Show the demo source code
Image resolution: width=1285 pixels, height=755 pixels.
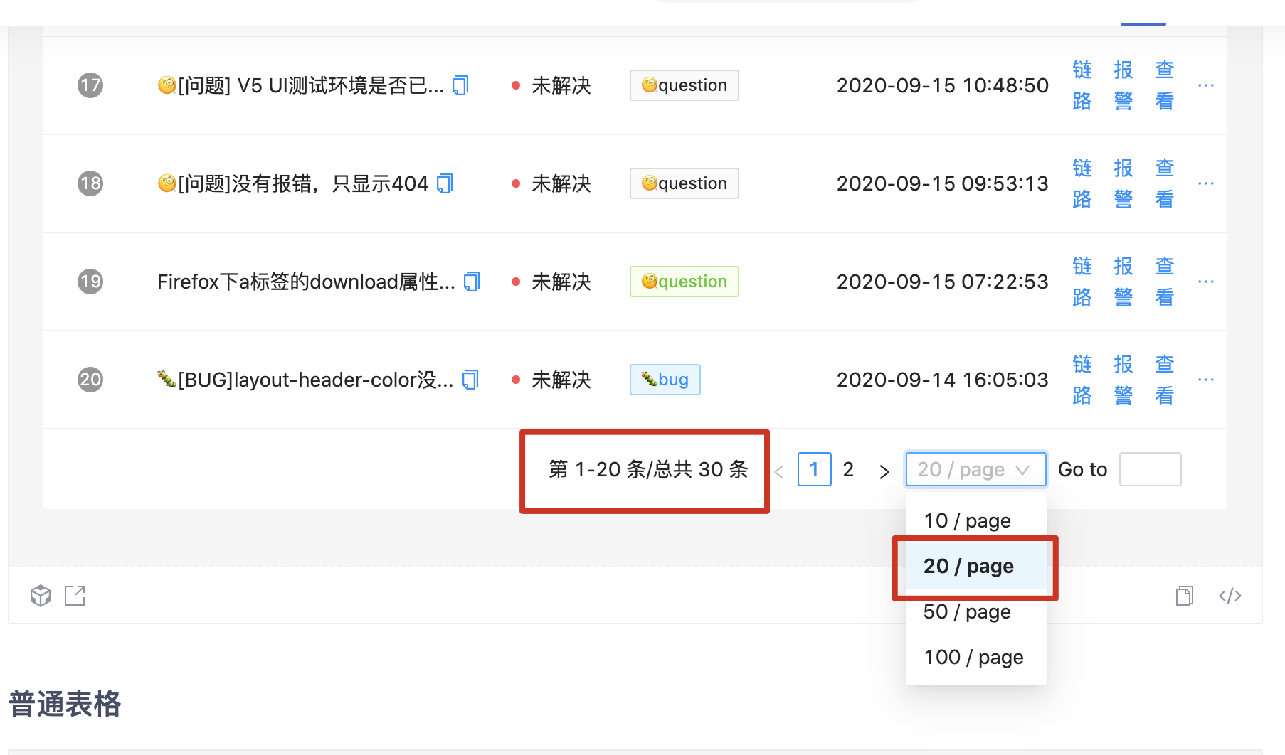coord(1230,596)
